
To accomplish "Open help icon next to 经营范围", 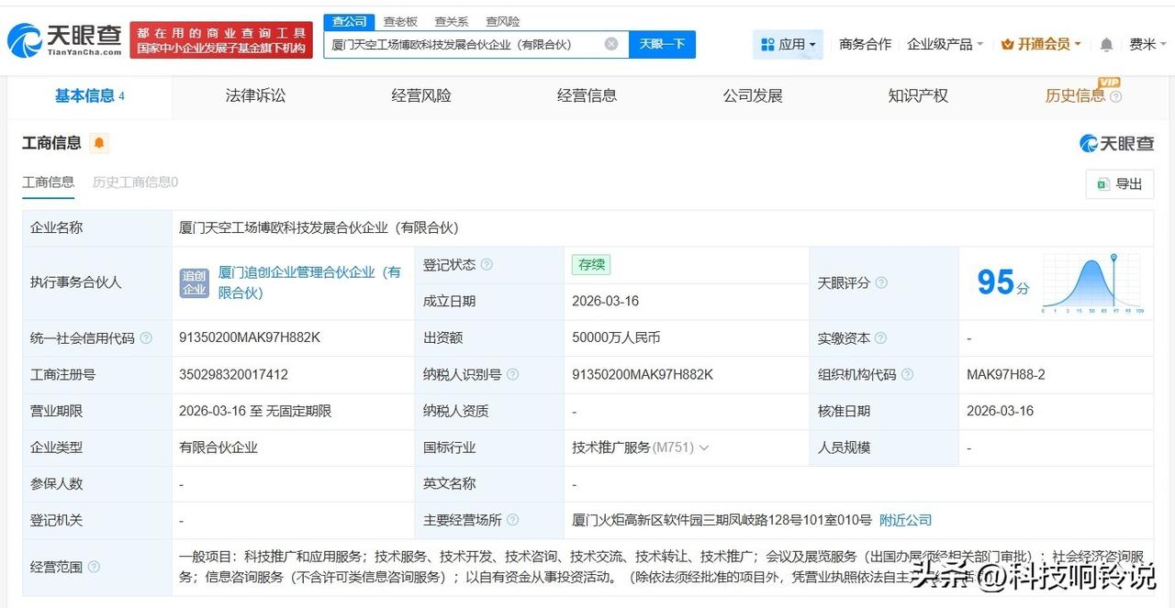I will 94,568.
